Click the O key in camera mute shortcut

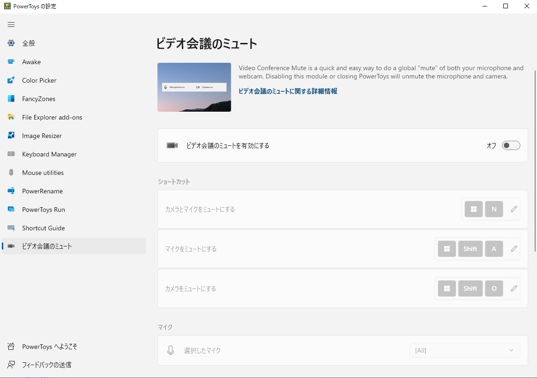click(494, 288)
